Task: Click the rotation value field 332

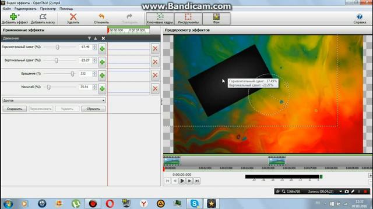Action: (x=86, y=74)
